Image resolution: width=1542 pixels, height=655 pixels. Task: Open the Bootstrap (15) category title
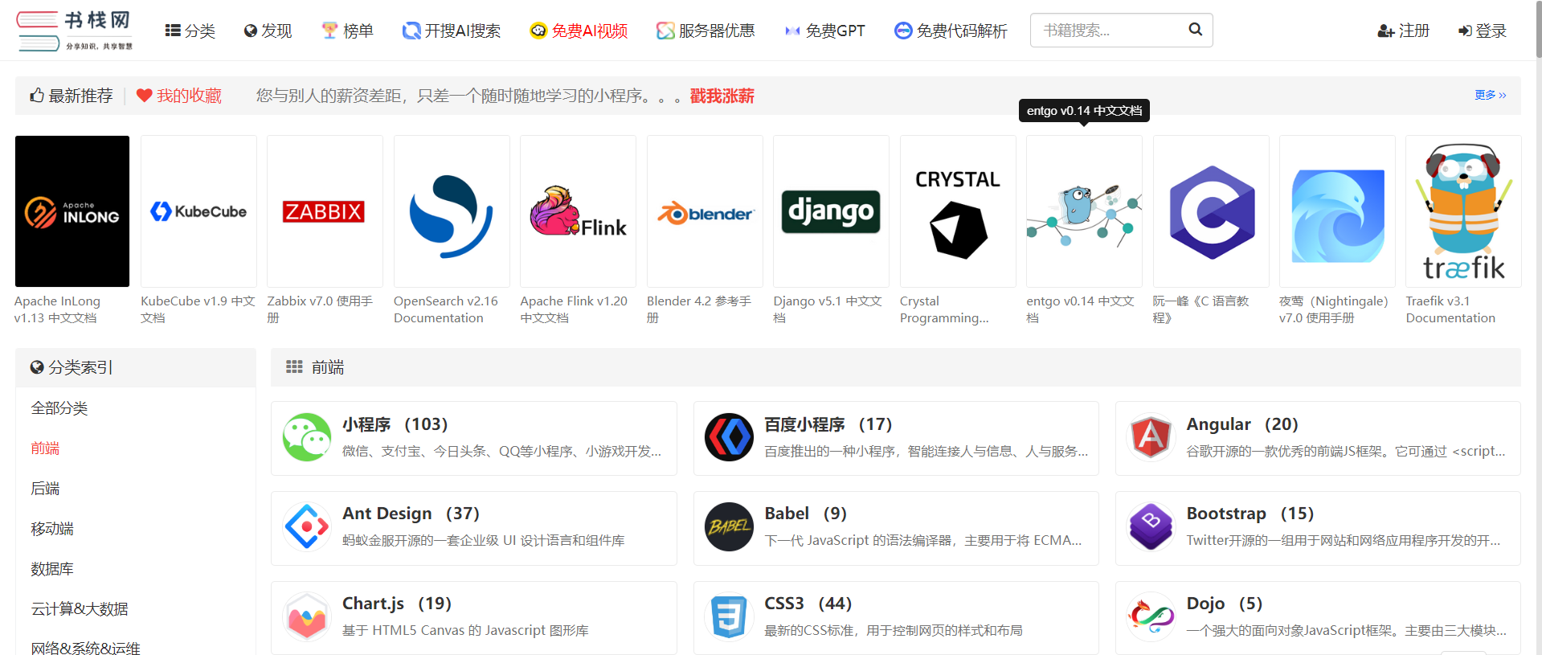coord(1250,514)
